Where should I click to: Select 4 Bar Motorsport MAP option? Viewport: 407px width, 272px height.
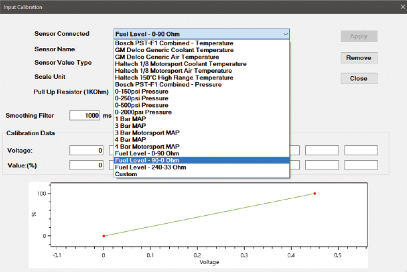pyautogui.click(x=201, y=146)
